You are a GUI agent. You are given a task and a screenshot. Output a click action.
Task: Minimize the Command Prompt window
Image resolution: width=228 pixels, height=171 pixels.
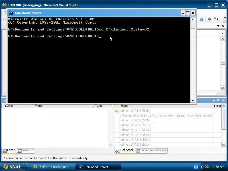tap(183, 13)
